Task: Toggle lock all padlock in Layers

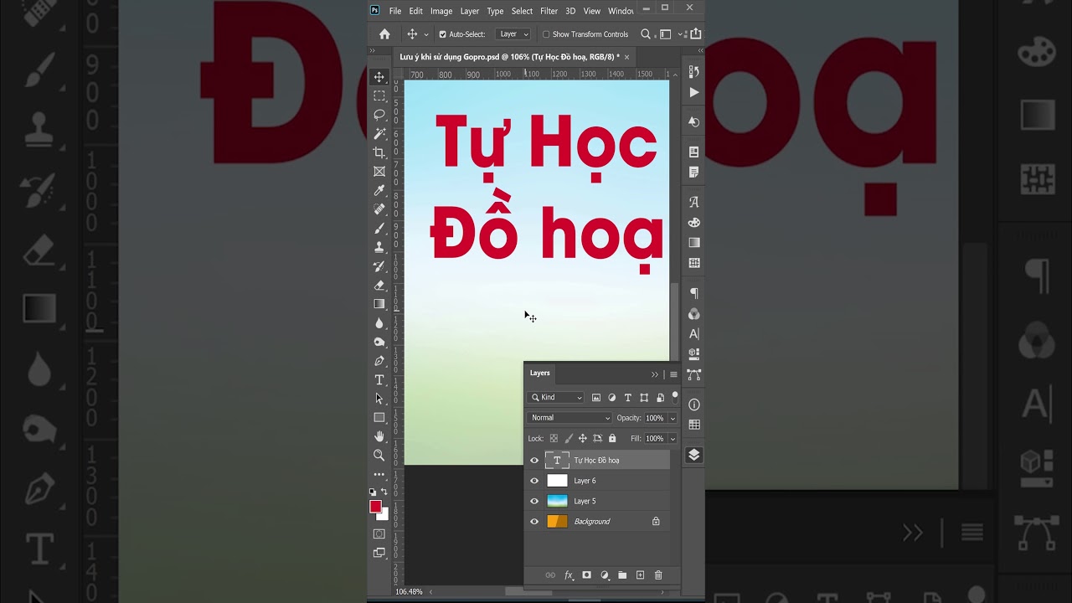Action: 612,438
